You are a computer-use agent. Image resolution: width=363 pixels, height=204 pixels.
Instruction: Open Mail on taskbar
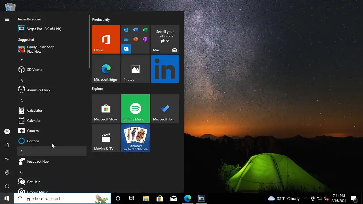tap(174, 198)
